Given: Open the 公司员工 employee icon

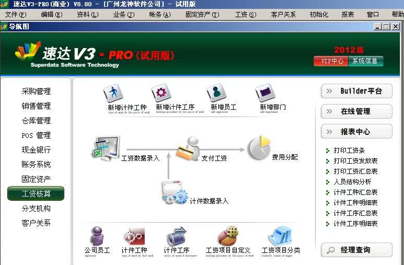Looking at the screenshot, I should pyautogui.click(x=97, y=236).
